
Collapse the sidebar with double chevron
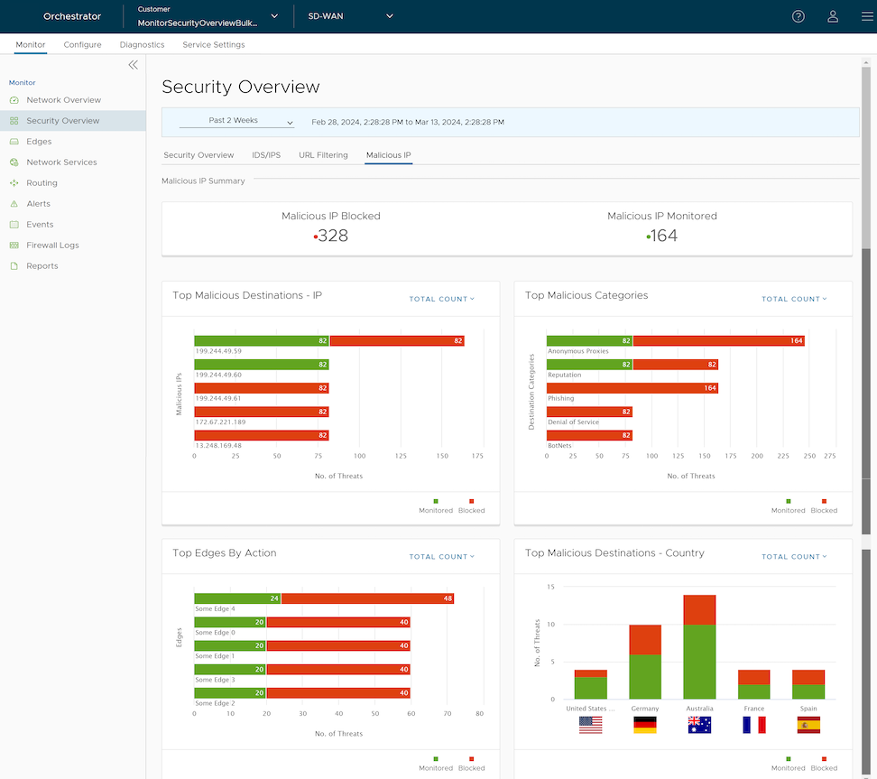[133, 65]
